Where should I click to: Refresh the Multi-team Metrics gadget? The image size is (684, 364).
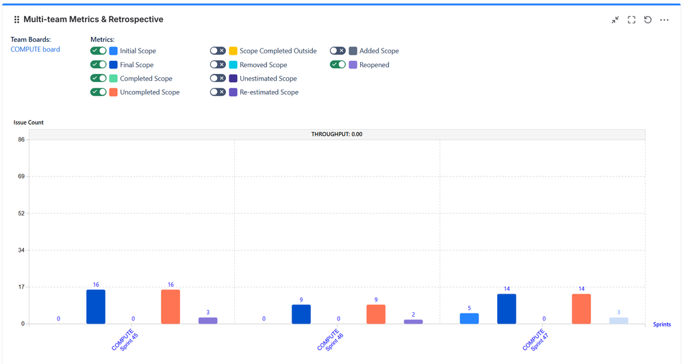[648, 20]
